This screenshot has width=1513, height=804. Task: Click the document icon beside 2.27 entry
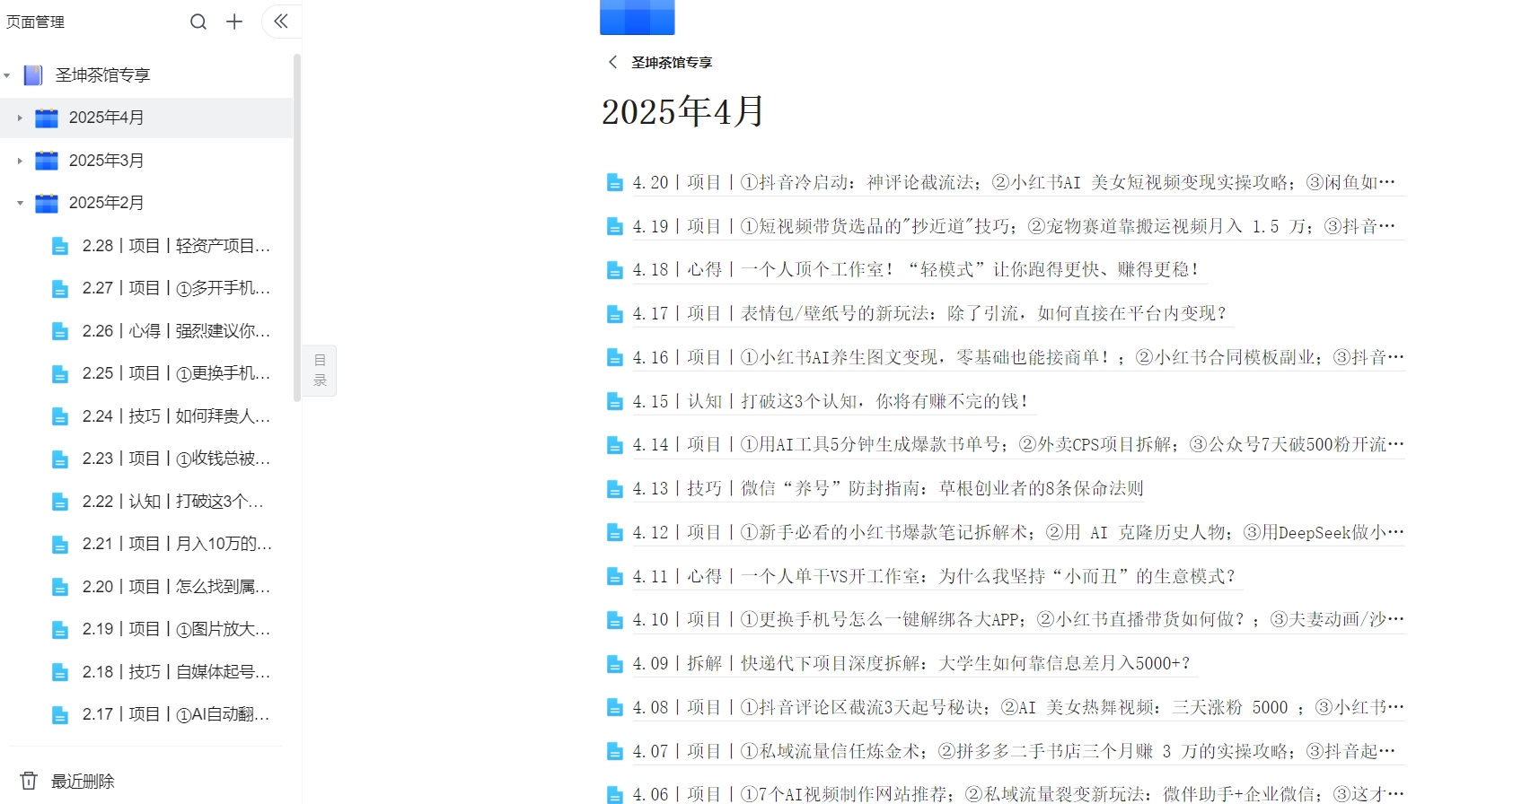point(60,289)
